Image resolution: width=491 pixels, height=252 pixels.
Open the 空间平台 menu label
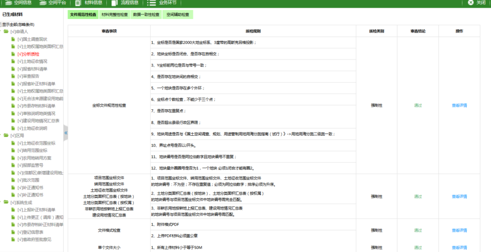(x=57, y=3)
